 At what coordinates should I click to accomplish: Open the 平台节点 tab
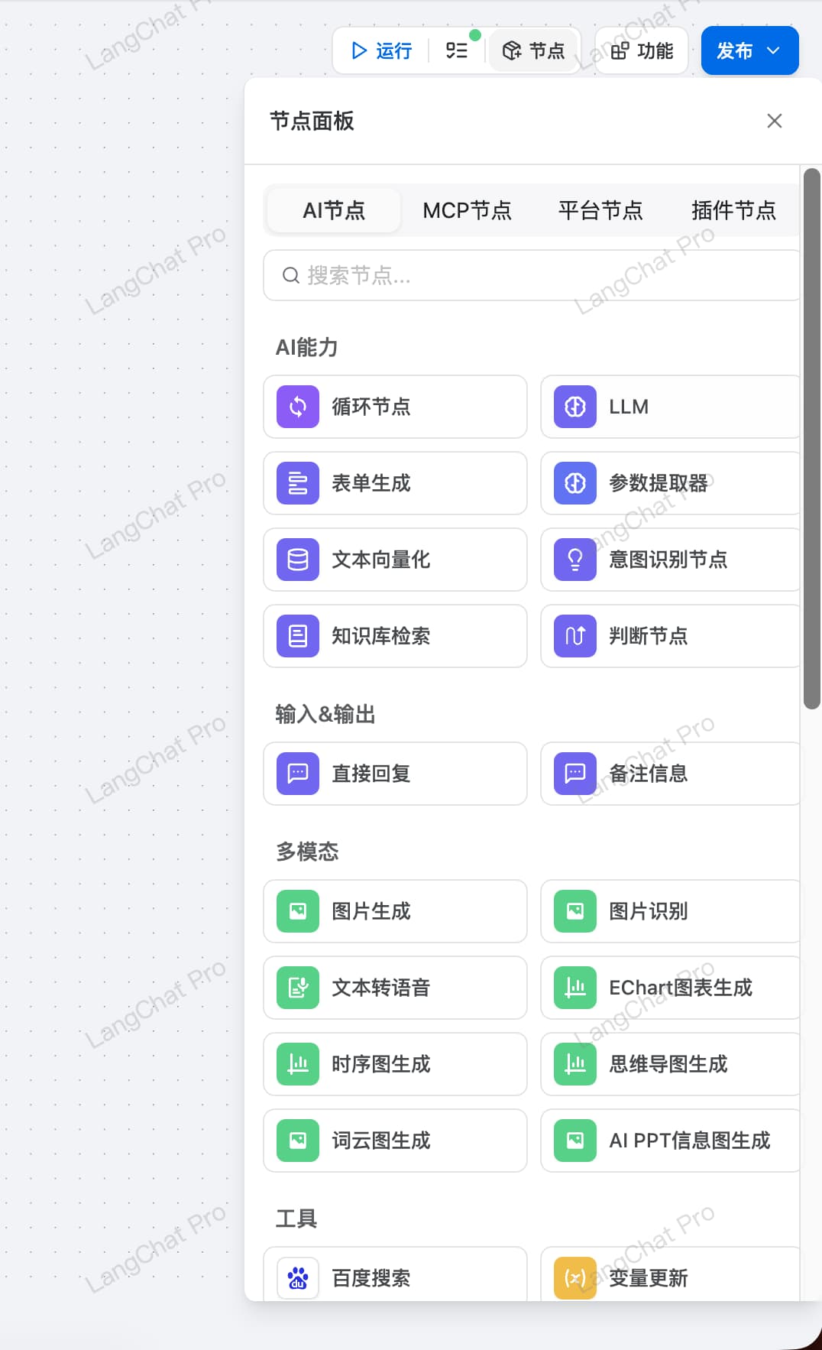point(600,210)
